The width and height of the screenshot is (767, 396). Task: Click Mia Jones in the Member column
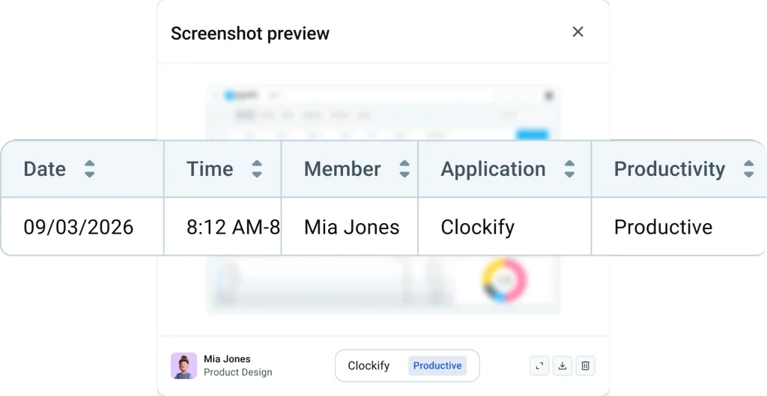click(352, 227)
